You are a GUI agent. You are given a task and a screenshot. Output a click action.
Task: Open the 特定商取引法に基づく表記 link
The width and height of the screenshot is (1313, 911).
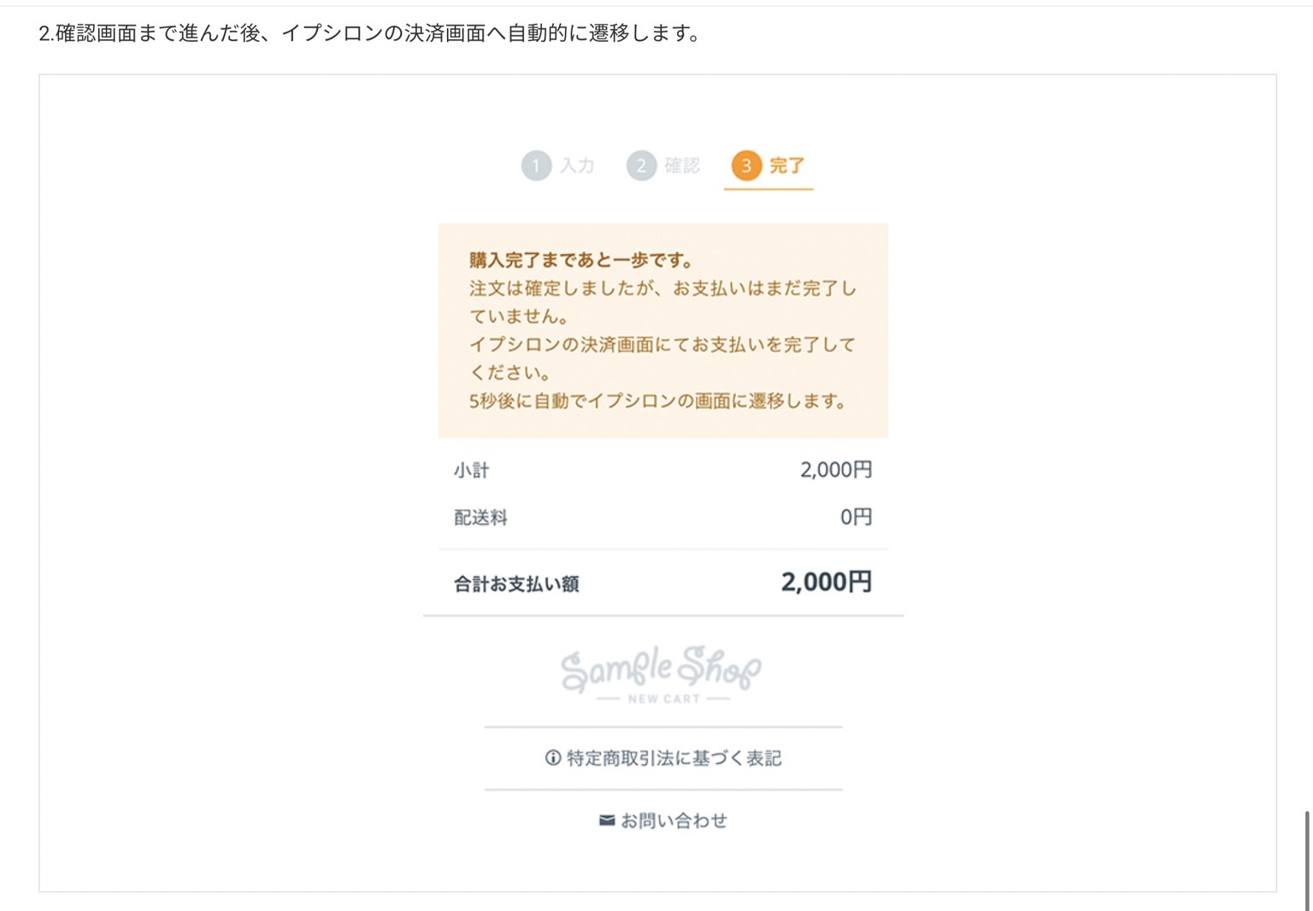click(x=674, y=758)
